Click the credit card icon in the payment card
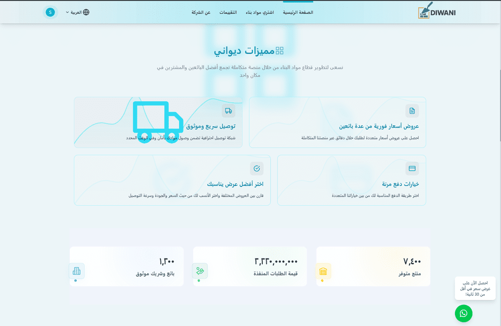The width and height of the screenshot is (501, 326). [412, 168]
